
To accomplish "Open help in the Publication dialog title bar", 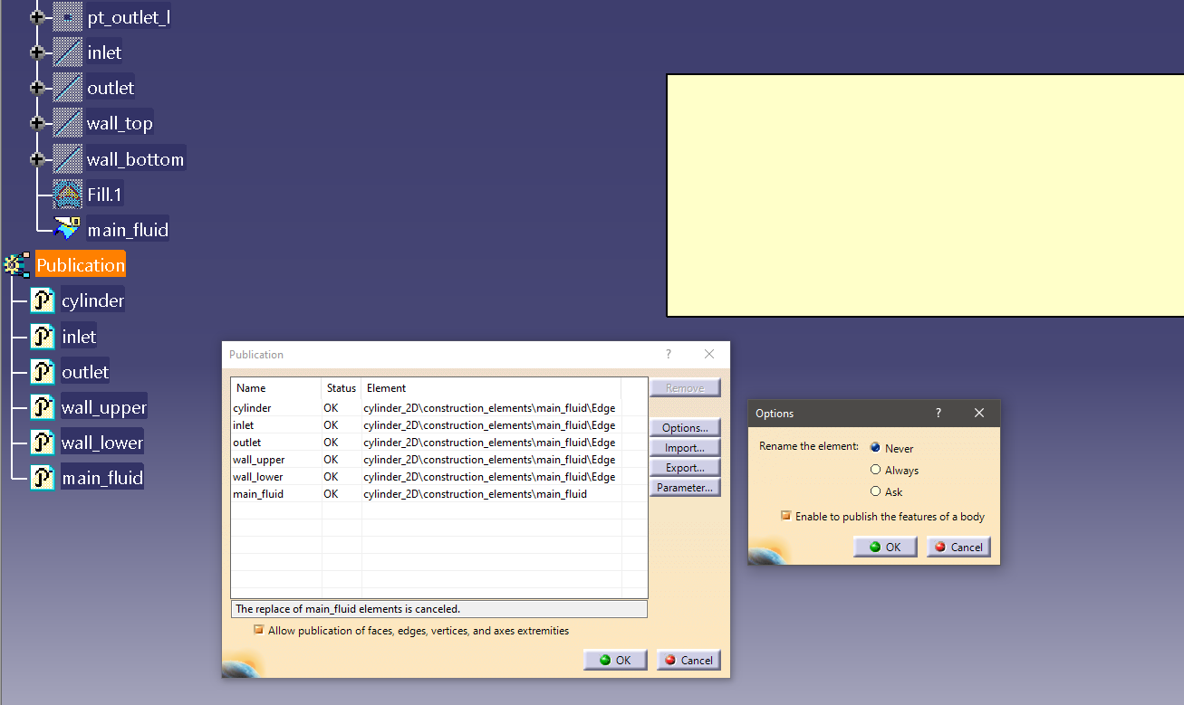I will point(669,355).
